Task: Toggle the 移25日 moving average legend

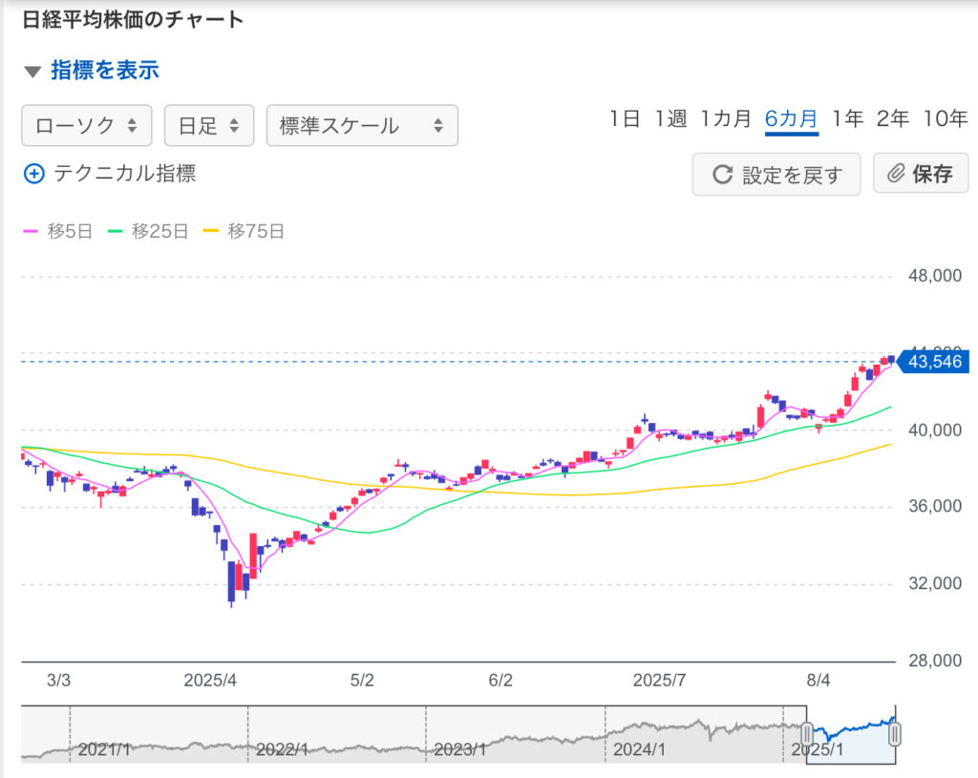Action: (x=148, y=231)
